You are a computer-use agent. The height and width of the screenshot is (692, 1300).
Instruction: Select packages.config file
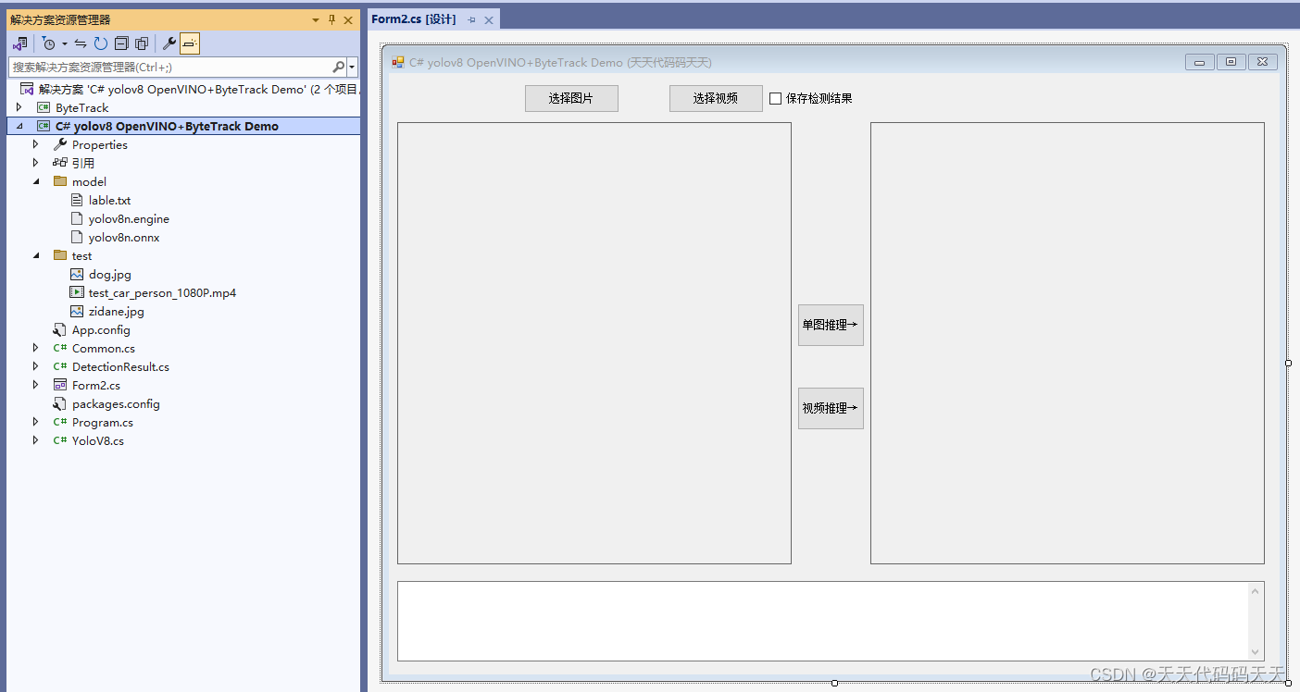coord(116,403)
